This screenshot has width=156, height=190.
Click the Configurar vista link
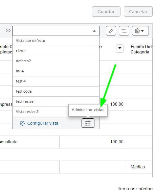(x=43, y=123)
